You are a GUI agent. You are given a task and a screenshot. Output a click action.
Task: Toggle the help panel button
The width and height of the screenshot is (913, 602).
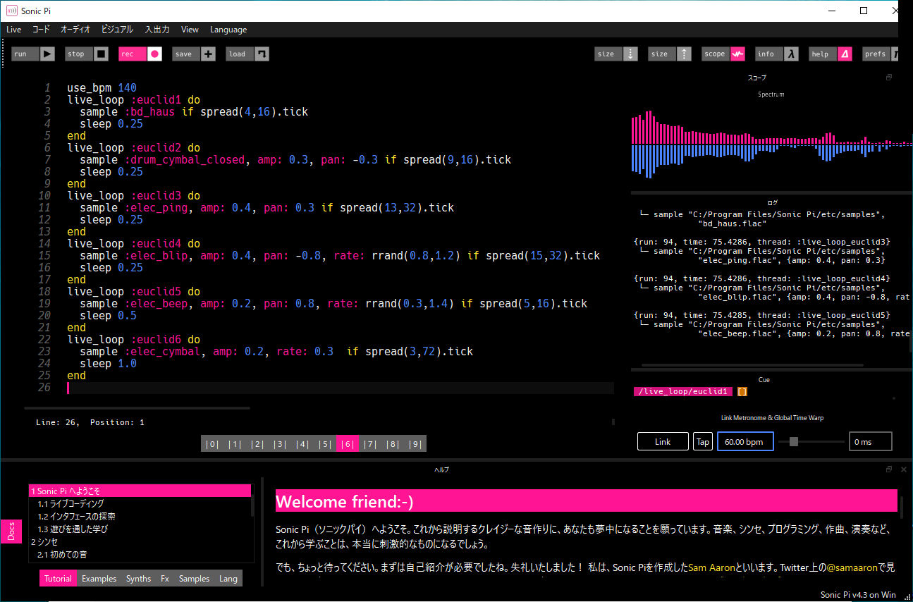click(x=845, y=54)
